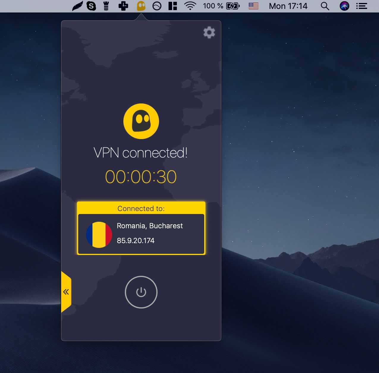
Task: Click the CyberGhost ghost logo
Action: [x=141, y=121]
